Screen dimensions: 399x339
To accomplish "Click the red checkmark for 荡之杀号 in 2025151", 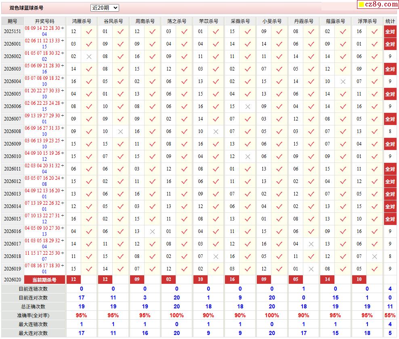I will coord(184,31).
